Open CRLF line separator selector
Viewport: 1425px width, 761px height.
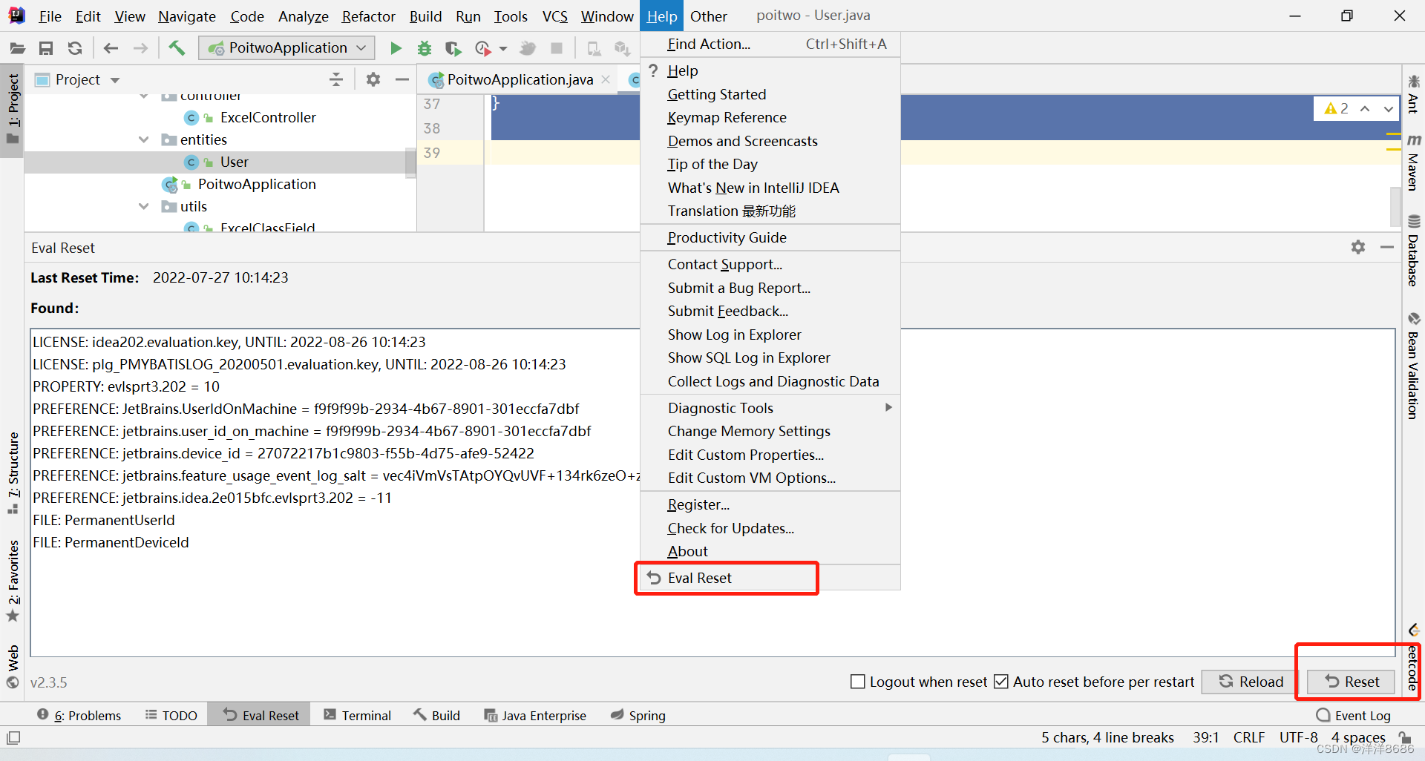(x=1249, y=737)
